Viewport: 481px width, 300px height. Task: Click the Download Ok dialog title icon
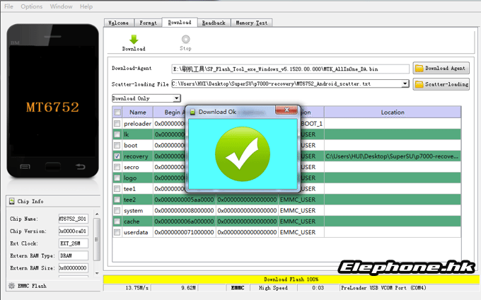[x=192, y=112]
